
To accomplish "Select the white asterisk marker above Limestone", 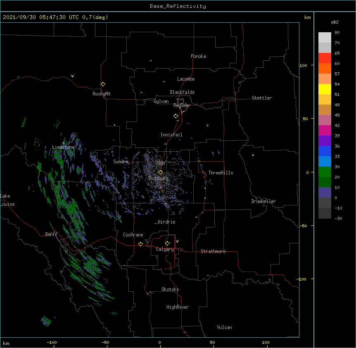I will tap(64, 143).
